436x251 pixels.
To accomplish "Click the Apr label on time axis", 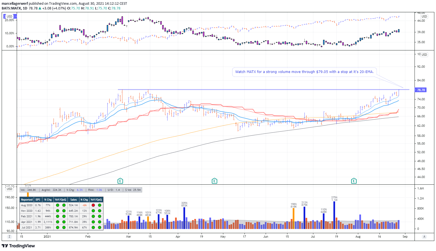I will click(178, 237).
